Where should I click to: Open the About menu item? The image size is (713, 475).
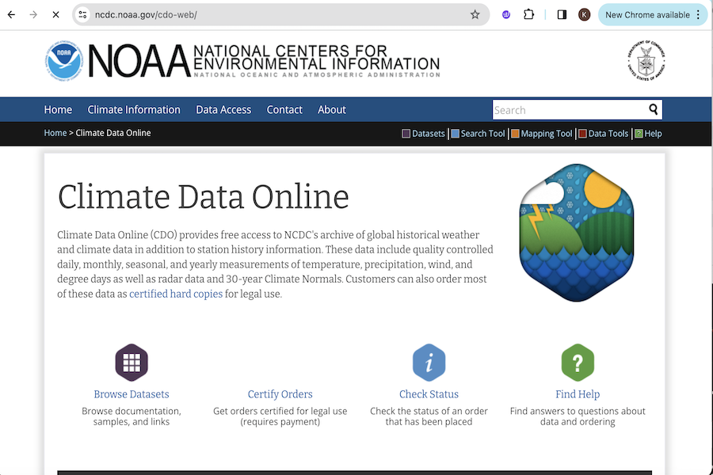click(x=331, y=109)
